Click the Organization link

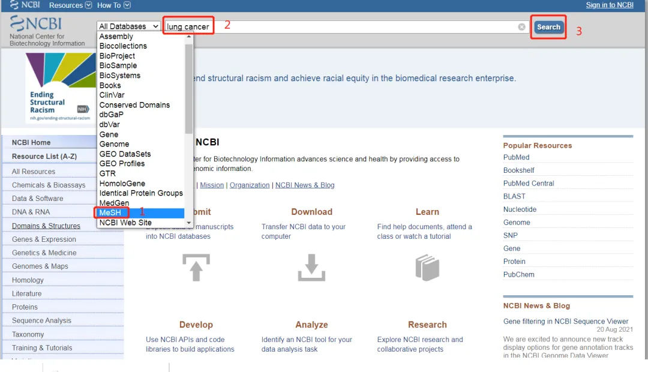[249, 185]
